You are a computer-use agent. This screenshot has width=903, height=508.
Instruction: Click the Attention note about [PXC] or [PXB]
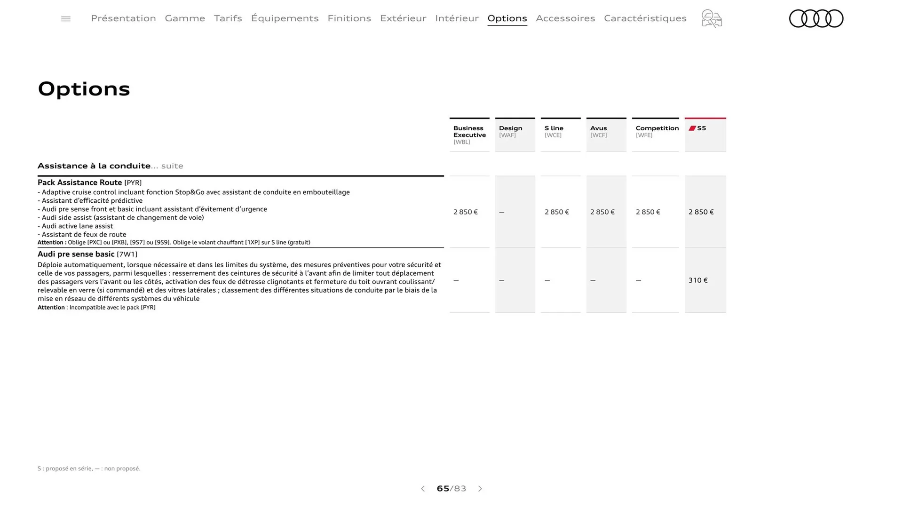pos(174,243)
